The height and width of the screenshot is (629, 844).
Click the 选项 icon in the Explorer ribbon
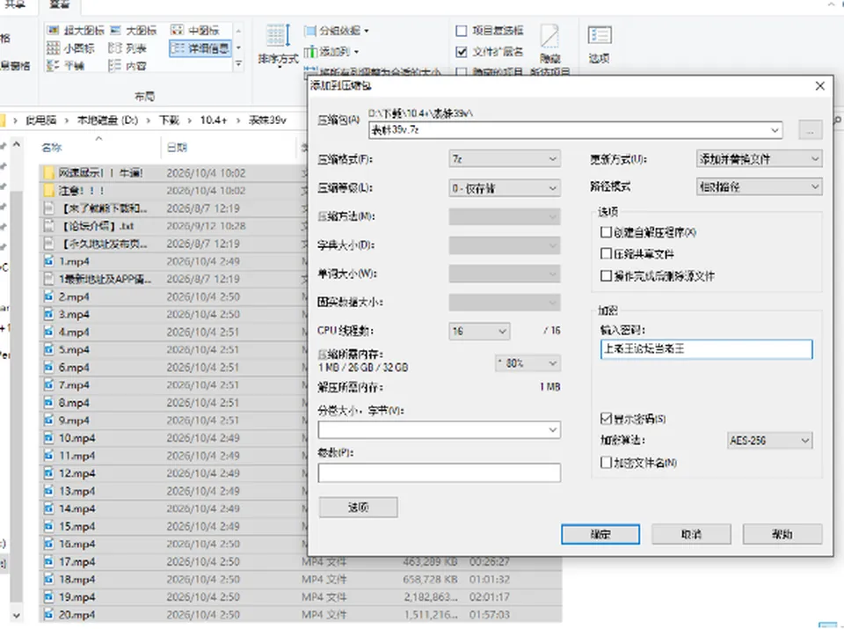tap(599, 44)
